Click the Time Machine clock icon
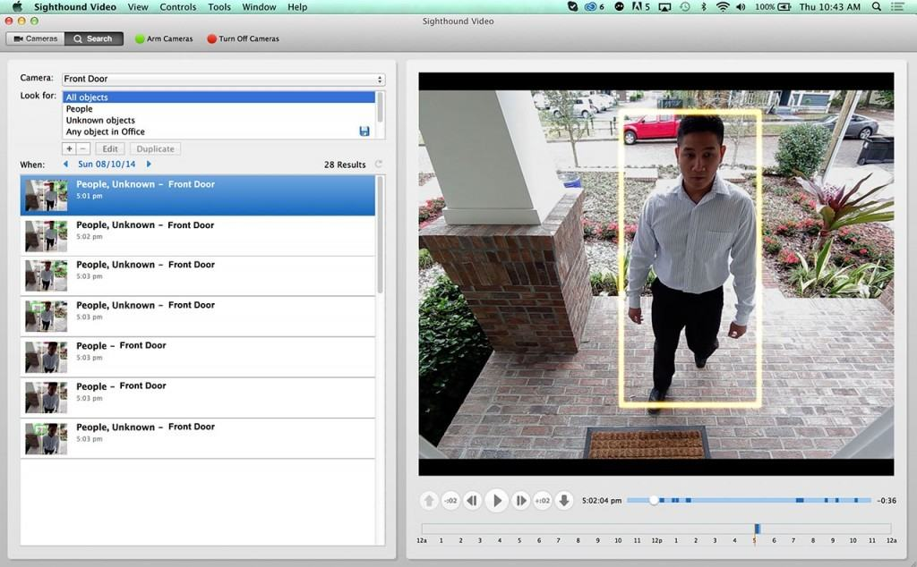The image size is (917, 567). point(685,7)
